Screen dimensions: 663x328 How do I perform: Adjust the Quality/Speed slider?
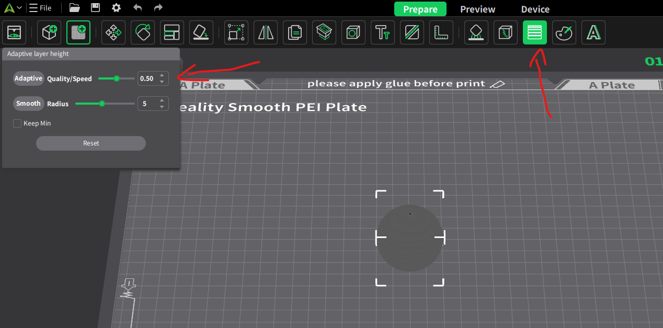[x=116, y=78]
